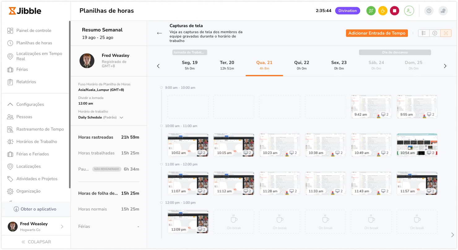
Task: Click the Divination activity badge
Action: pyautogui.click(x=348, y=11)
